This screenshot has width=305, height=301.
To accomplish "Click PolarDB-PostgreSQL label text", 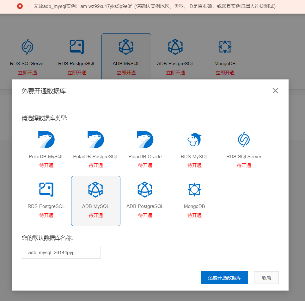I will [x=96, y=157].
